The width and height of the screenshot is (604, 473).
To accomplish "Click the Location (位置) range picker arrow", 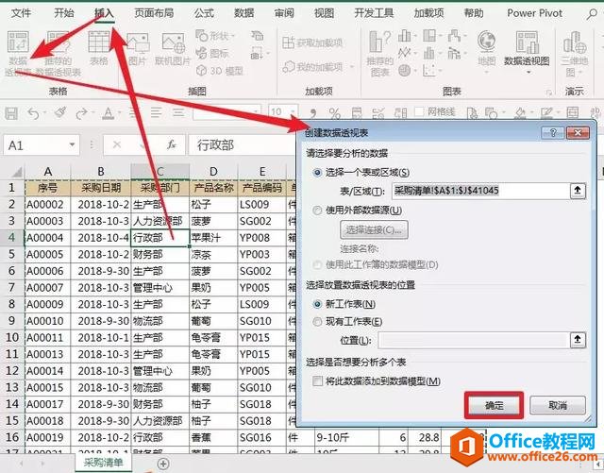I will [578, 340].
